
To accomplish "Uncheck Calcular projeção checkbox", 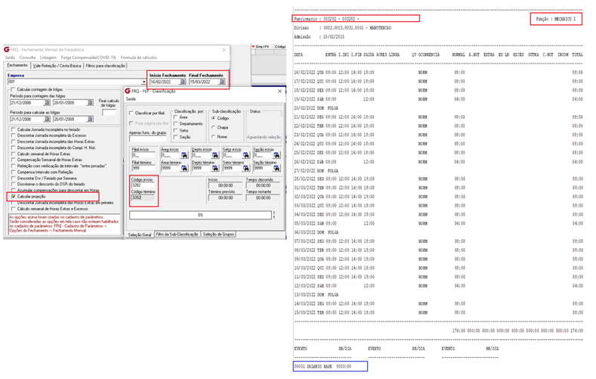I will click(x=14, y=197).
